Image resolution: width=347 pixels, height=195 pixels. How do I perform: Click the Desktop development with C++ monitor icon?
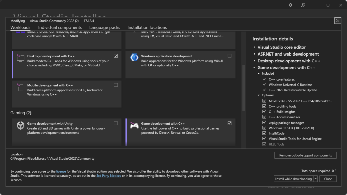21,58
